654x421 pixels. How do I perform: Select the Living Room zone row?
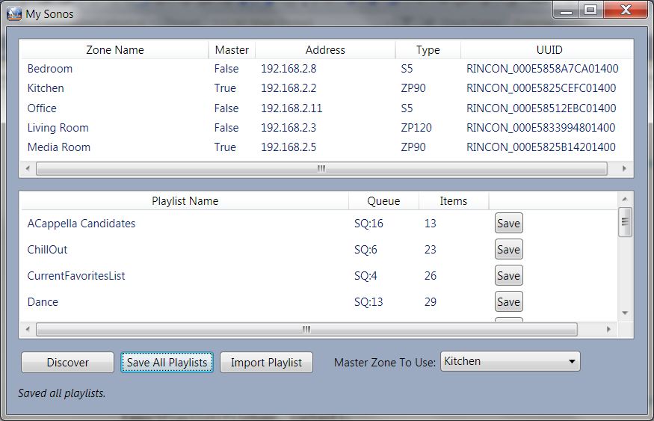coord(326,128)
